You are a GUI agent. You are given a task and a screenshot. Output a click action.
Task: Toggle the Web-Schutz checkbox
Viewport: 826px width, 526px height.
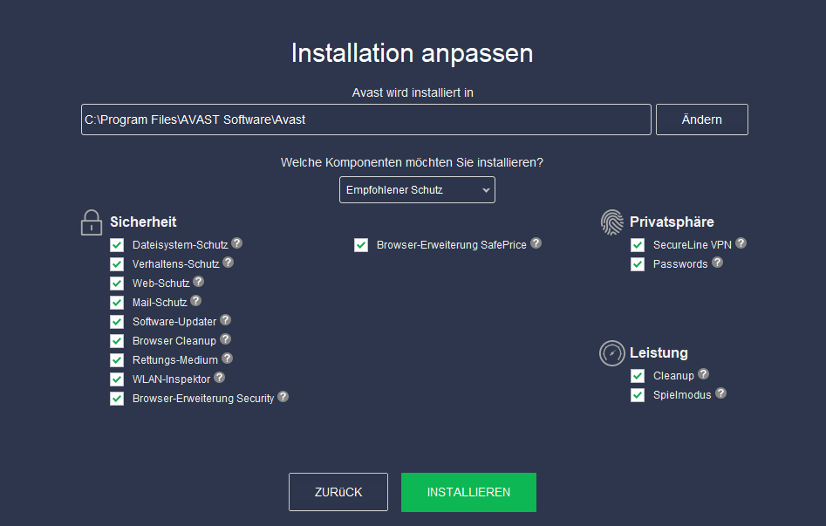(117, 283)
